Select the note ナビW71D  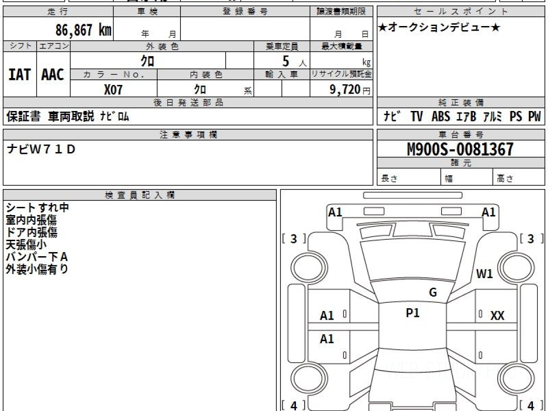tap(41, 149)
